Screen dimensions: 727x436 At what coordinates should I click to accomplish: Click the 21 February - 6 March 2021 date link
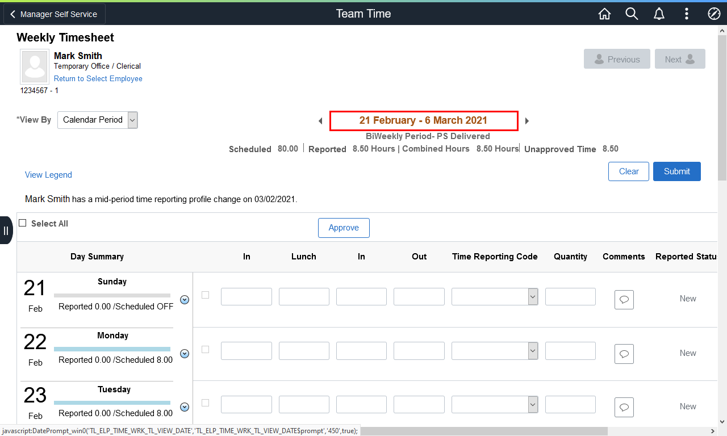(423, 120)
